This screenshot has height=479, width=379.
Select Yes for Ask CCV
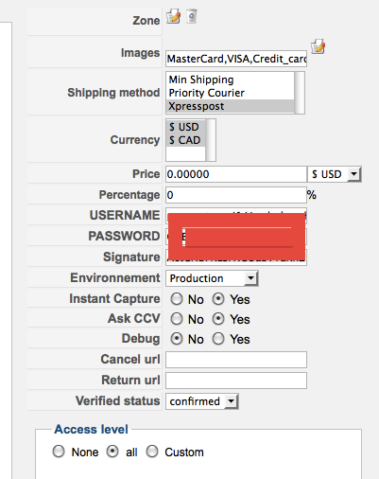pos(218,319)
